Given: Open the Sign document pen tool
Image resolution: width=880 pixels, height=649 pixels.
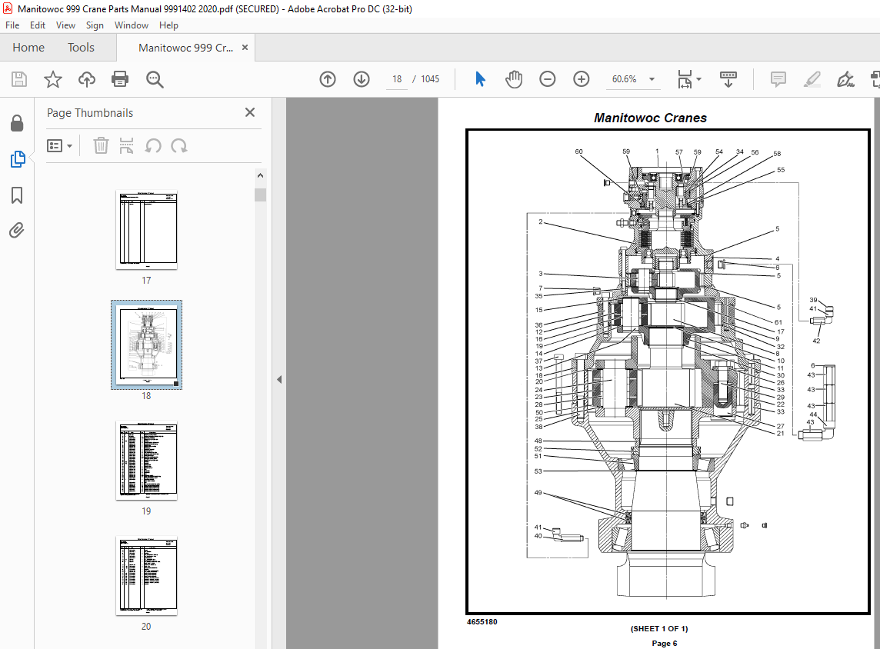Looking at the screenshot, I should pyautogui.click(x=845, y=79).
